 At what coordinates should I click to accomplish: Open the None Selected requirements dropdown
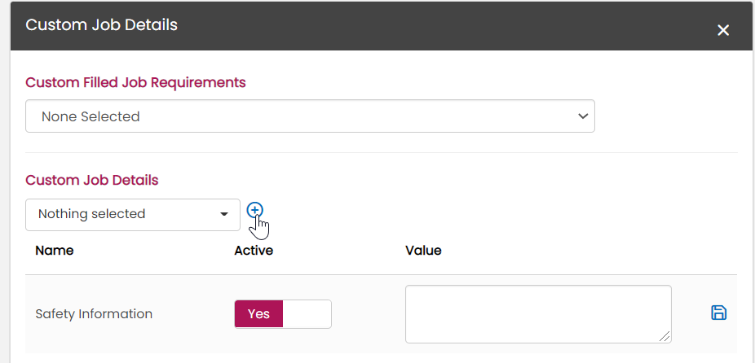310,116
